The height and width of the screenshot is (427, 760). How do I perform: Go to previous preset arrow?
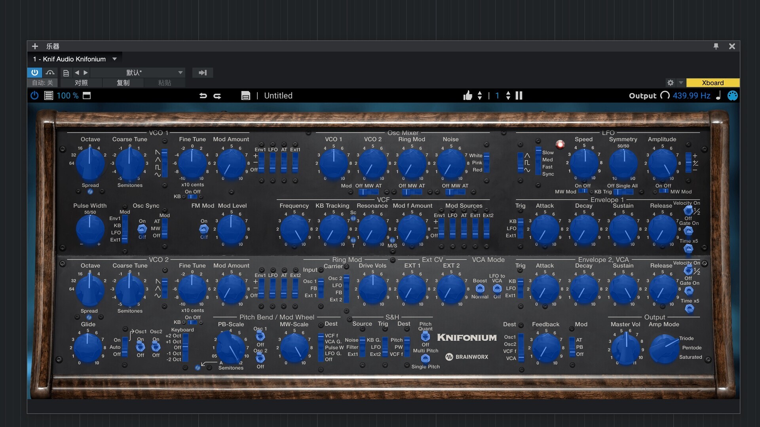tap(77, 73)
